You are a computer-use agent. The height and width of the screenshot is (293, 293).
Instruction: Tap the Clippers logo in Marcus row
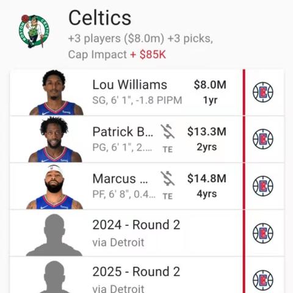pyautogui.click(x=263, y=186)
